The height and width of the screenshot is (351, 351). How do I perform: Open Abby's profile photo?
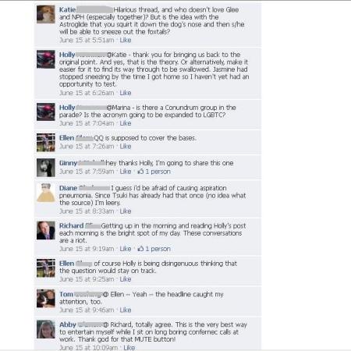click(x=46, y=329)
